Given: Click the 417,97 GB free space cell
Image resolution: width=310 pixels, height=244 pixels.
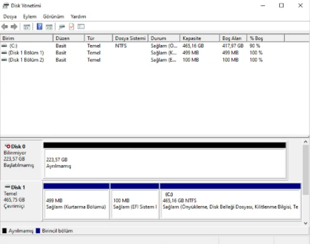Looking at the screenshot, I should (233, 46).
